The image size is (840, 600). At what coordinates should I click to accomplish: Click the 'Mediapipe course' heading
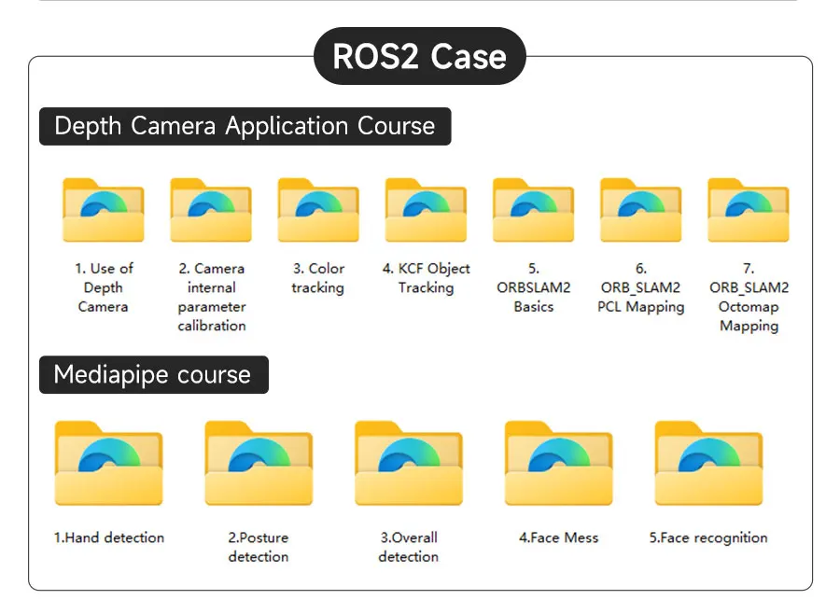[154, 374]
